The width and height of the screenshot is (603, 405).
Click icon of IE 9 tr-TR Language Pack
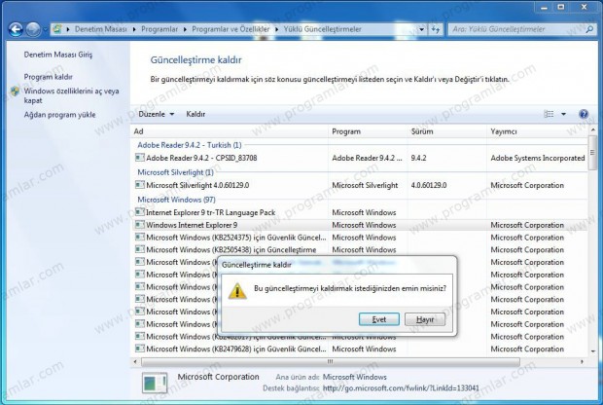140,211
